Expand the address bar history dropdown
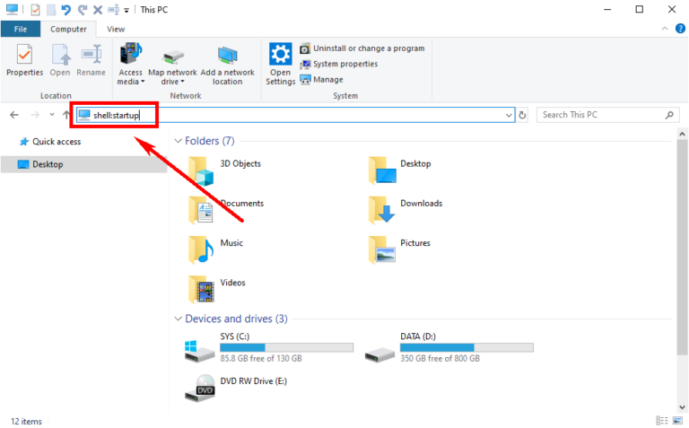This screenshot has height=428, width=689. click(509, 115)
